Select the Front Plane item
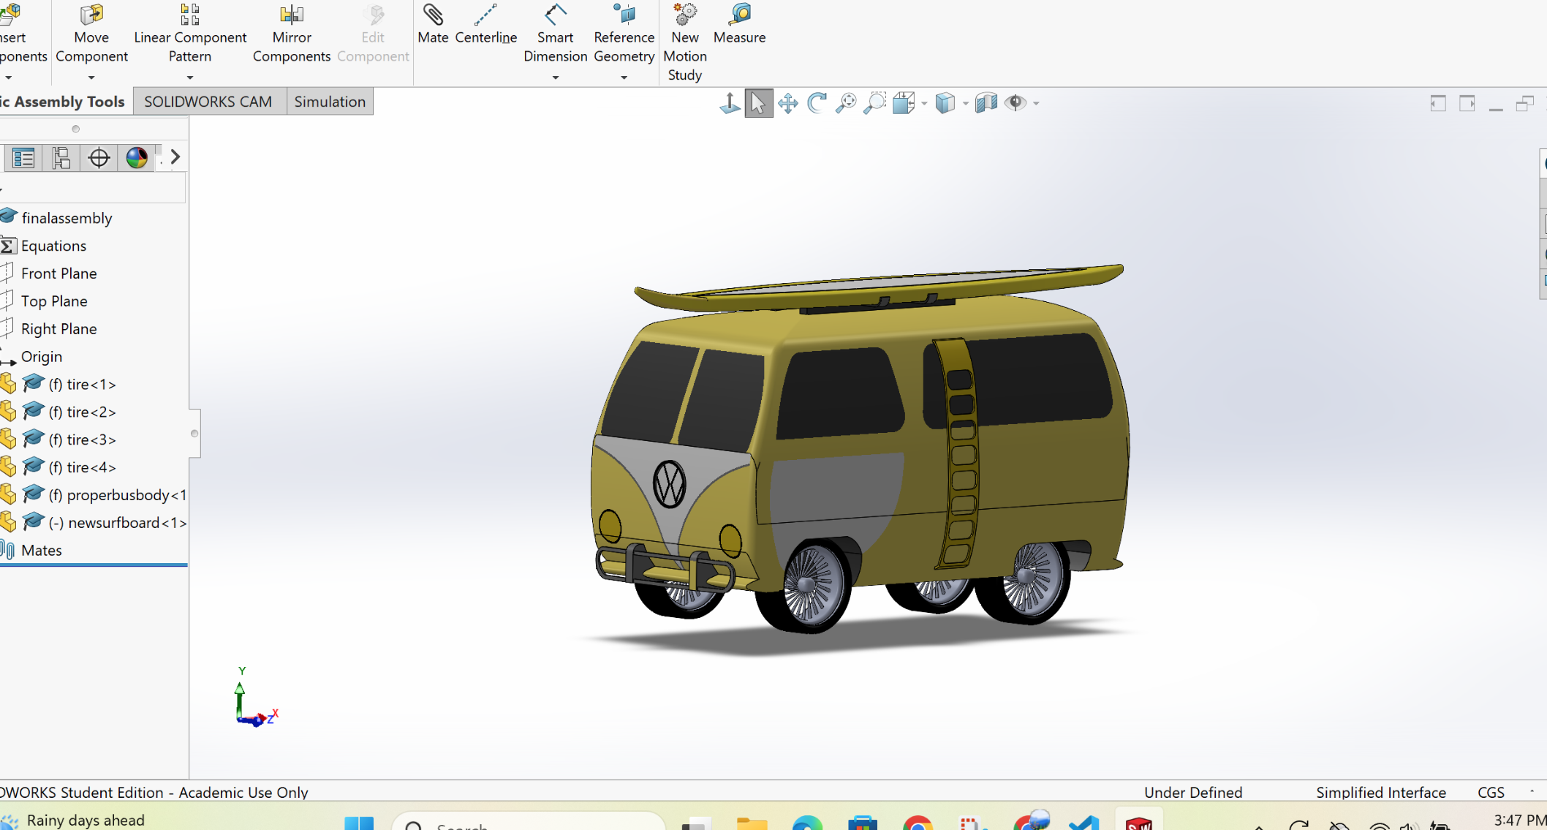1547x830 pixels. [58, 273]
